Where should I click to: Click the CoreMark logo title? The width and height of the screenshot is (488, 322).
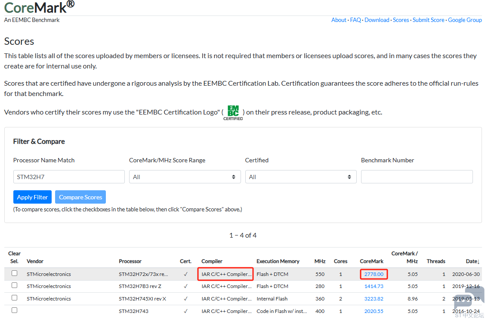[x=39, y=7]
